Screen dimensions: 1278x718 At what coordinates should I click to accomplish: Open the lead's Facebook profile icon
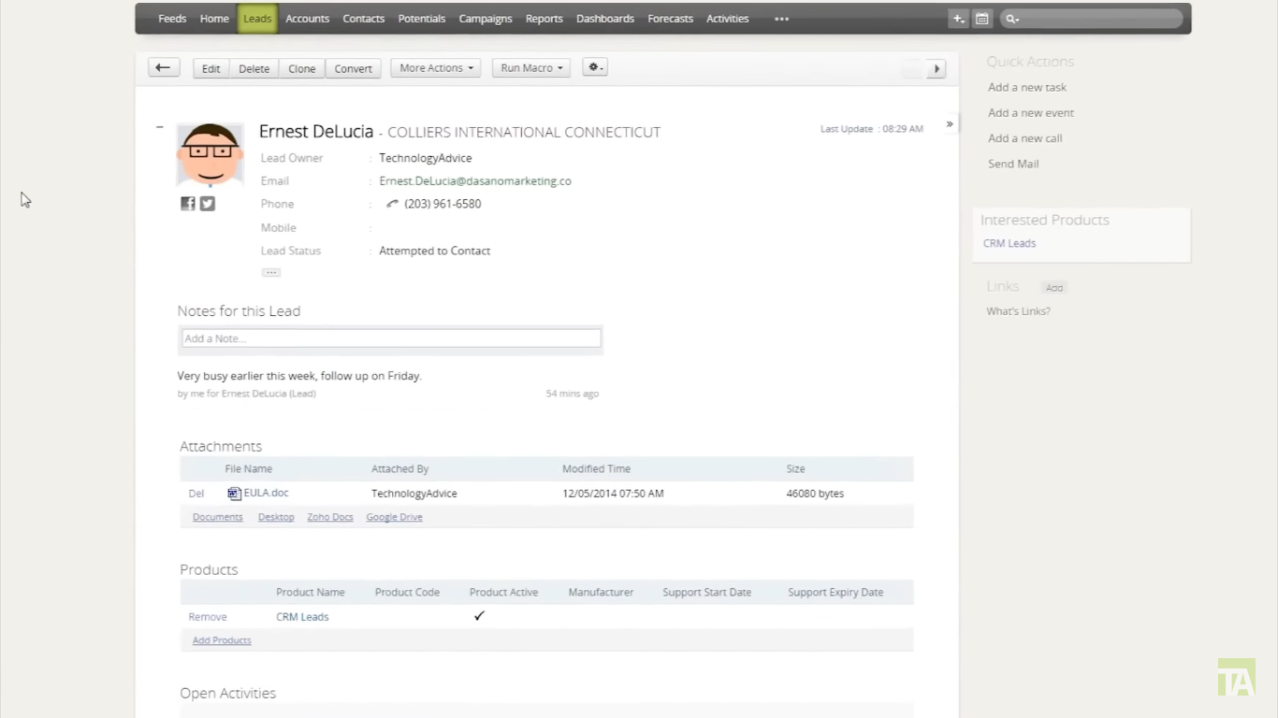(x=188, y=204)
